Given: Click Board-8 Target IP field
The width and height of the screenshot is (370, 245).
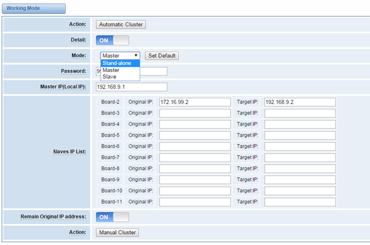Looking at the screenshot, I should click(x=300, y=169).
